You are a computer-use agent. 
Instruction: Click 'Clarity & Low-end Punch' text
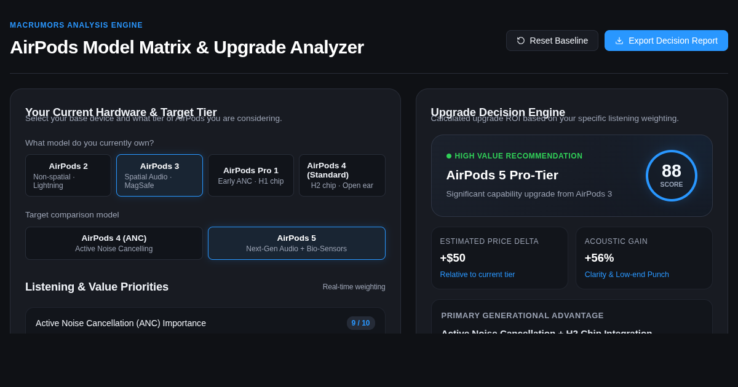627,275
